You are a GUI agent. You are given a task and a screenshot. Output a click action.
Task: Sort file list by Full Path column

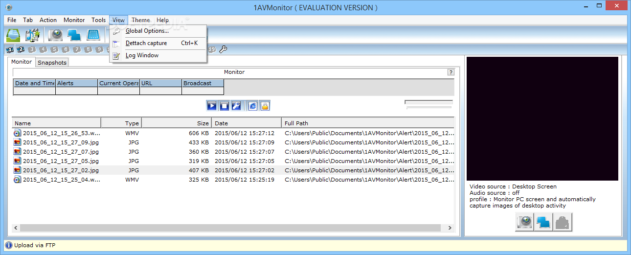click(x=368, y=123)
